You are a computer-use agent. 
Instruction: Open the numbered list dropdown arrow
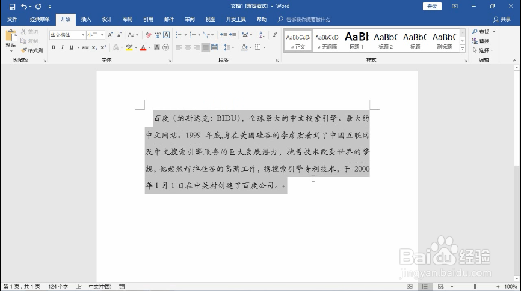[x=199, y=35]
